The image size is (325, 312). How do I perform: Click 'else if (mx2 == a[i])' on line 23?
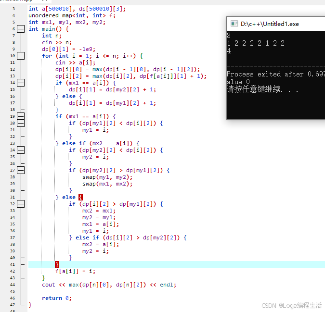point(97,143)
